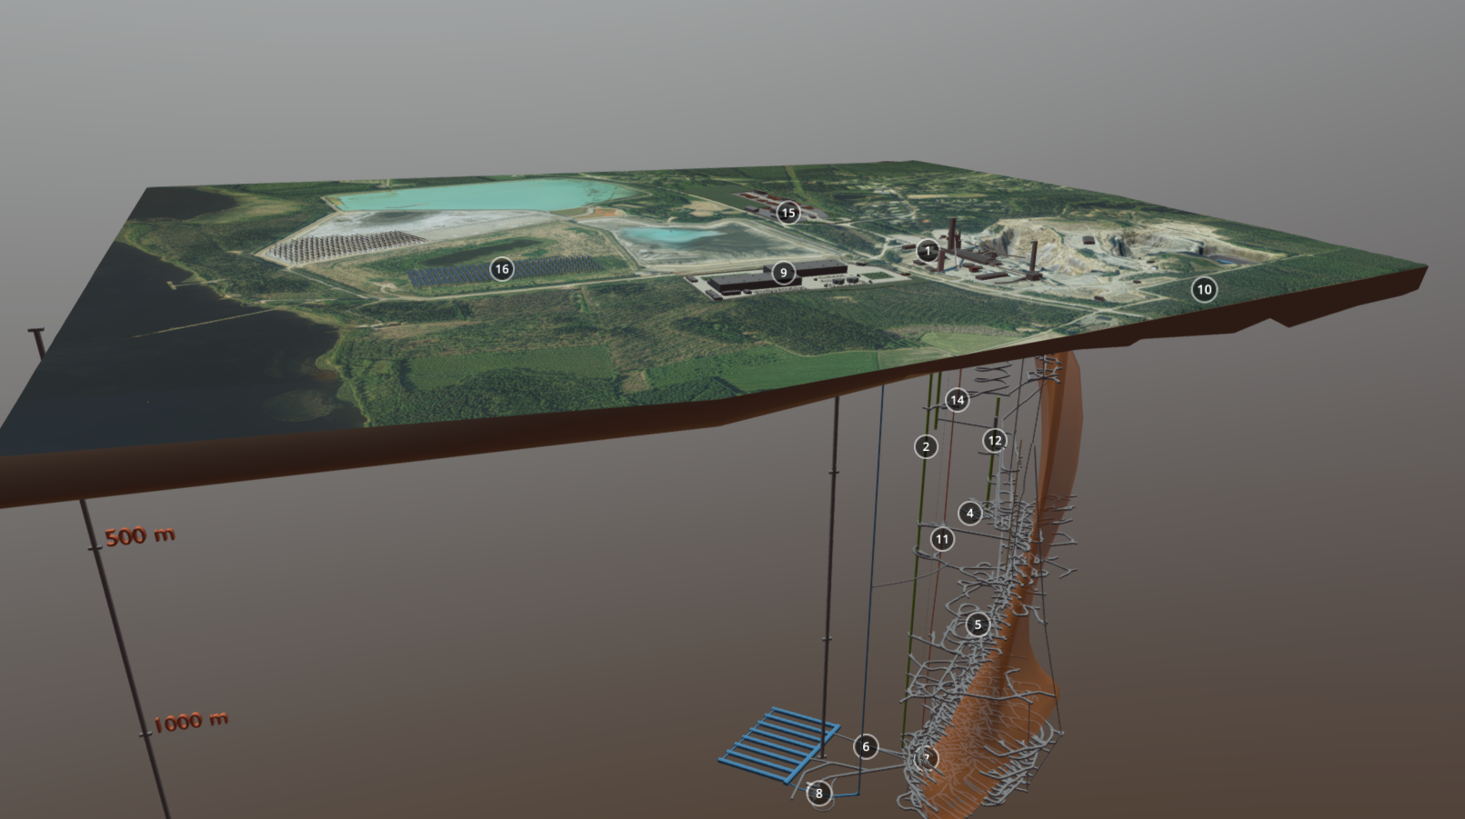Open hotspot marker 8 at the bottom
Screen dimensions: 1465x819
pyautogui.click(x=818, y=794)
